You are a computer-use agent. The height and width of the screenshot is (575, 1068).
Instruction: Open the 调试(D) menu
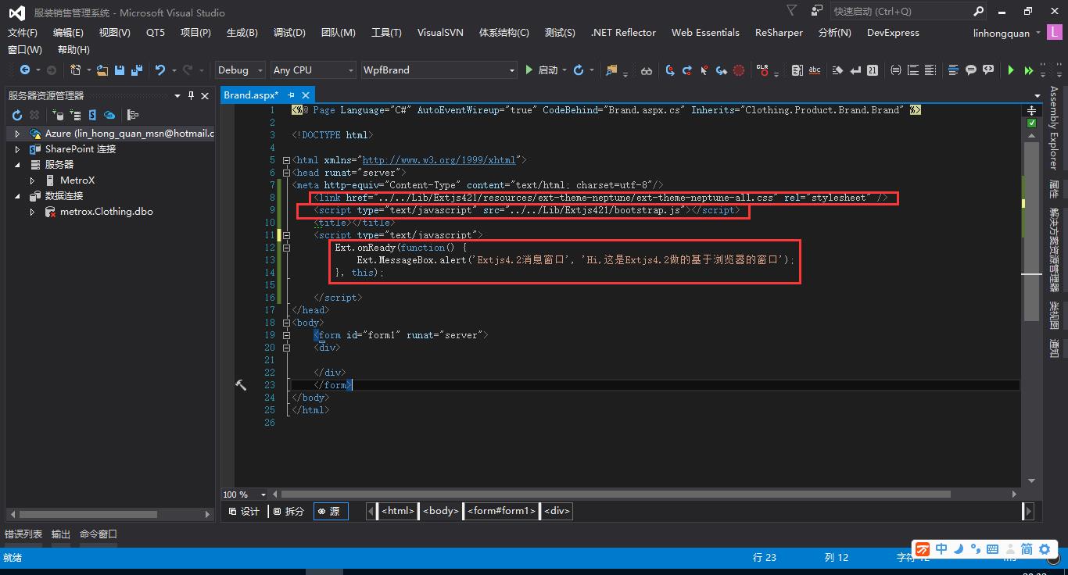[x=289, y=33]
